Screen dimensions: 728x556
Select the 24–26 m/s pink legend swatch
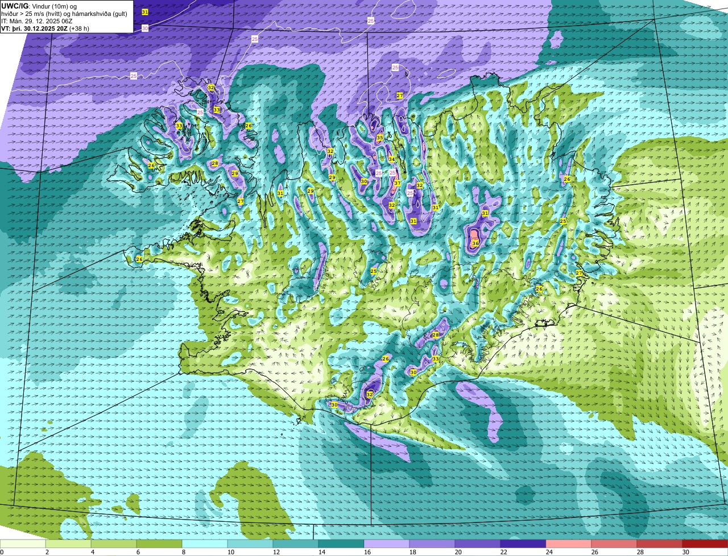(569, 543)
